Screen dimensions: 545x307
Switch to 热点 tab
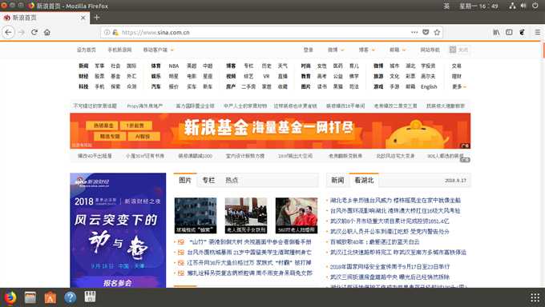tap(232, 180)
